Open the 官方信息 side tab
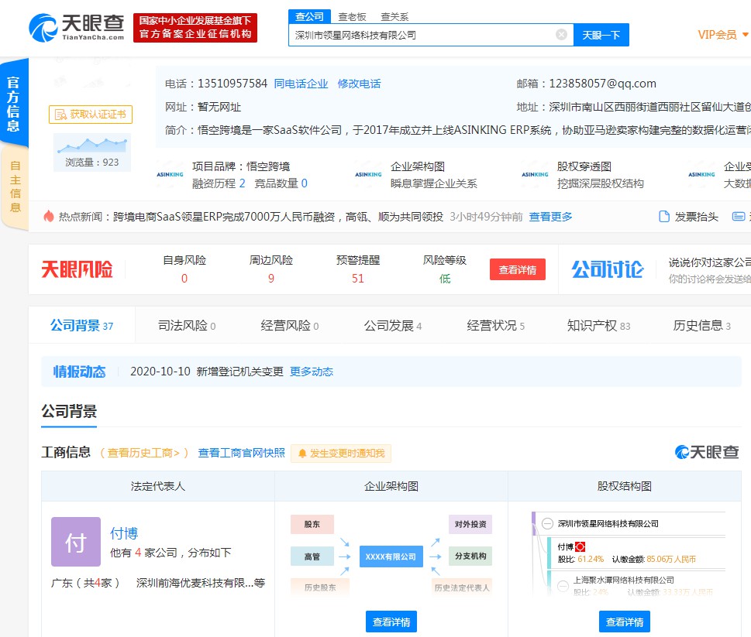 [x=14, y=103]
